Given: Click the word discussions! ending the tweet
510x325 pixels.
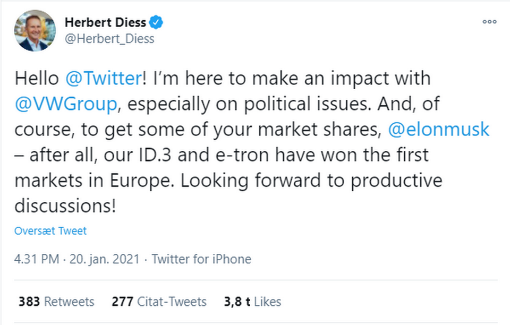Looking at the screenshot, I should pyautogui.click(x=65, y=206).
